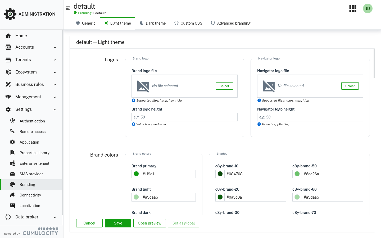The height and width of the screenshot is (238, 381).
Task: Click Open preview button
Action: [149, 223]
